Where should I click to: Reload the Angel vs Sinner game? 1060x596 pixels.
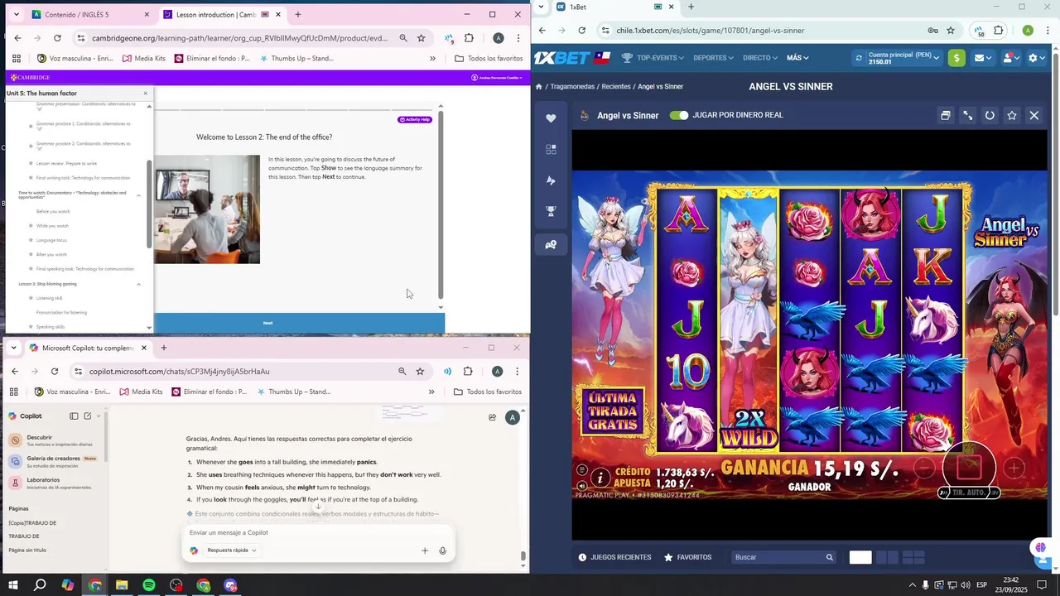(x=990, y=116)
